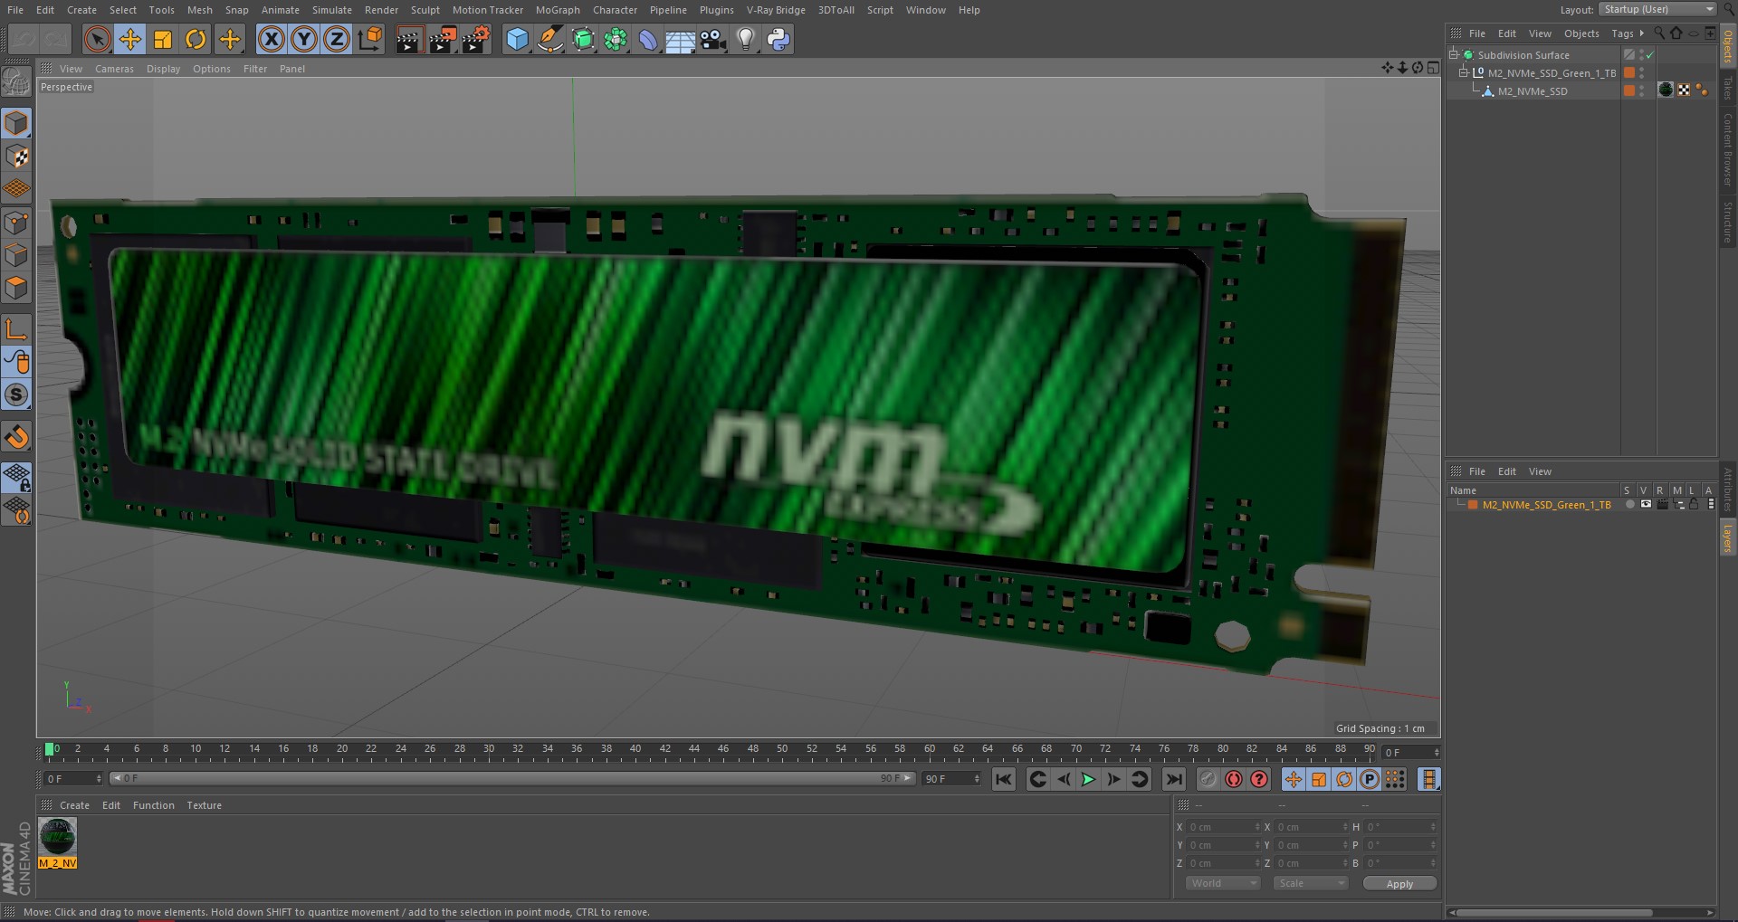The width and height of the screenshot is (1738, 922).
Task: Open Objects menu in Object Manager
Action: click(1581, 33)
